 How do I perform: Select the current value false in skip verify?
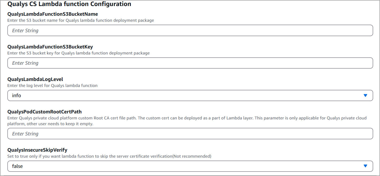(18, 166)
